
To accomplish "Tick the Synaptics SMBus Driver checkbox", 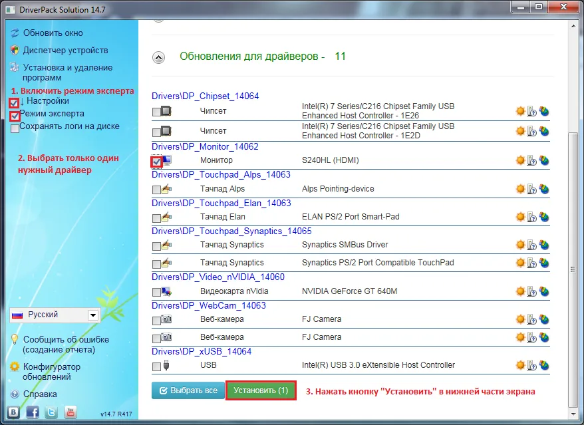I will click(156, 246).
